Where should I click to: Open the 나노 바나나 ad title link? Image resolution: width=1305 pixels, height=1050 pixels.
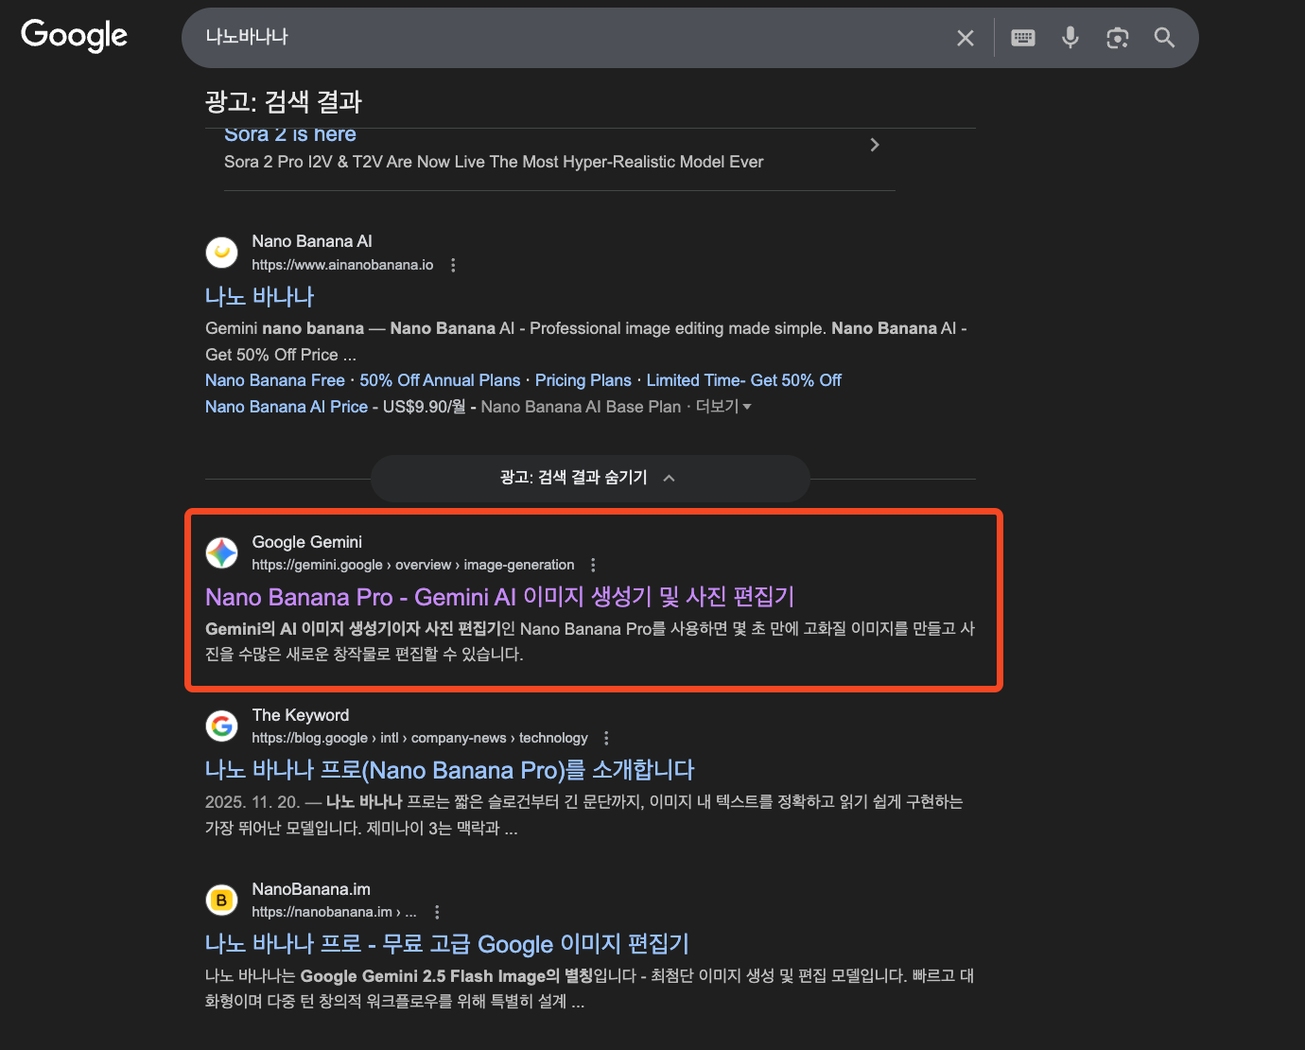tap(259, 297)
